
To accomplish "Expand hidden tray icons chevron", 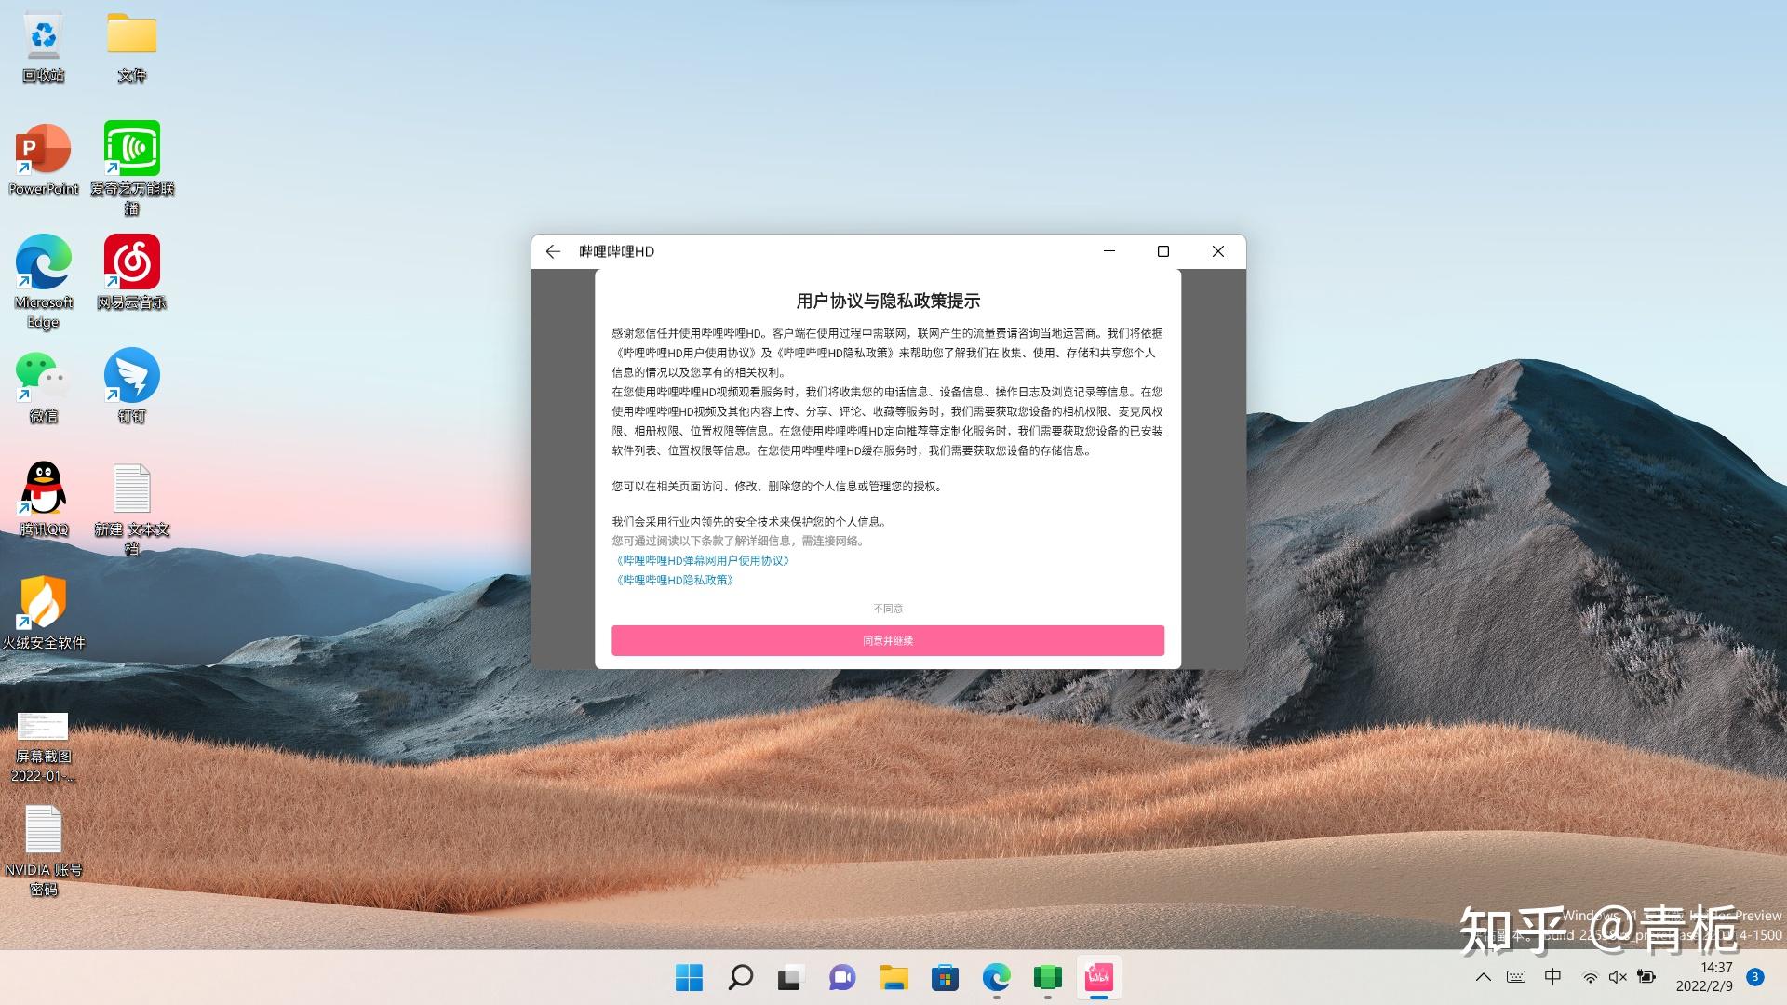I will [1484, 977].
